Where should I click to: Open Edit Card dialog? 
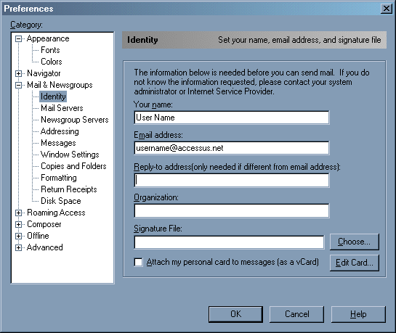tap(355, 263)
